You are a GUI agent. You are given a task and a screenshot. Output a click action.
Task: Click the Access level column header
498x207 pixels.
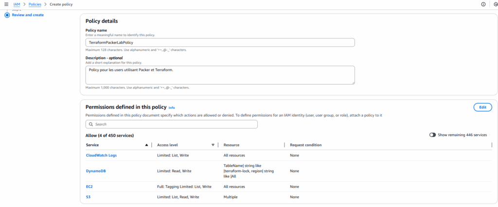point(167,145)
